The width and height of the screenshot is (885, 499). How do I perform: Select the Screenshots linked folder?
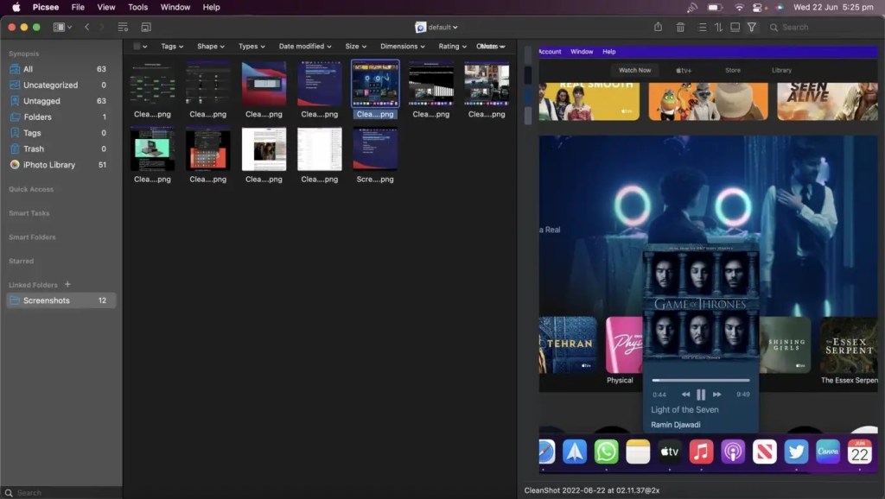tap(61, 300)
